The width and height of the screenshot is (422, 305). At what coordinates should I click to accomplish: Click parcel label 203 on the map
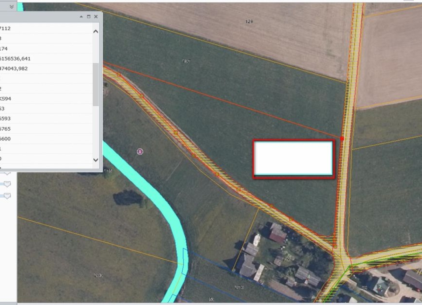[x=98, y=275]
